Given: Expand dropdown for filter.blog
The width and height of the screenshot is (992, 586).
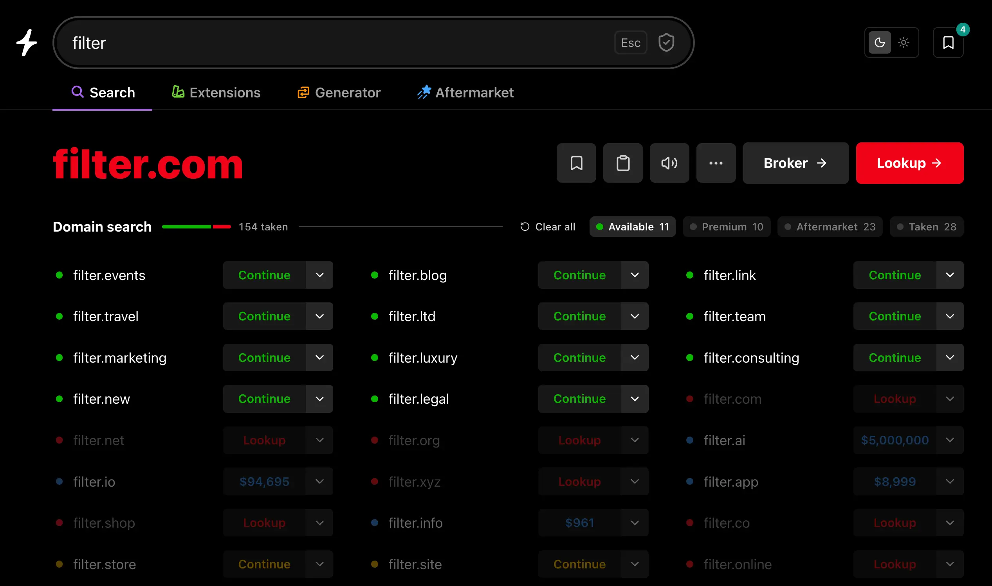Looking at the screenshot, I should tap(635, 275).
